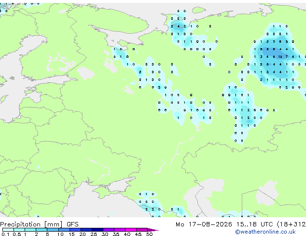Click the 0.1–0.5 mm legend color swatch
The width and height of the screenshot is (306, 236).
point(8,230)
